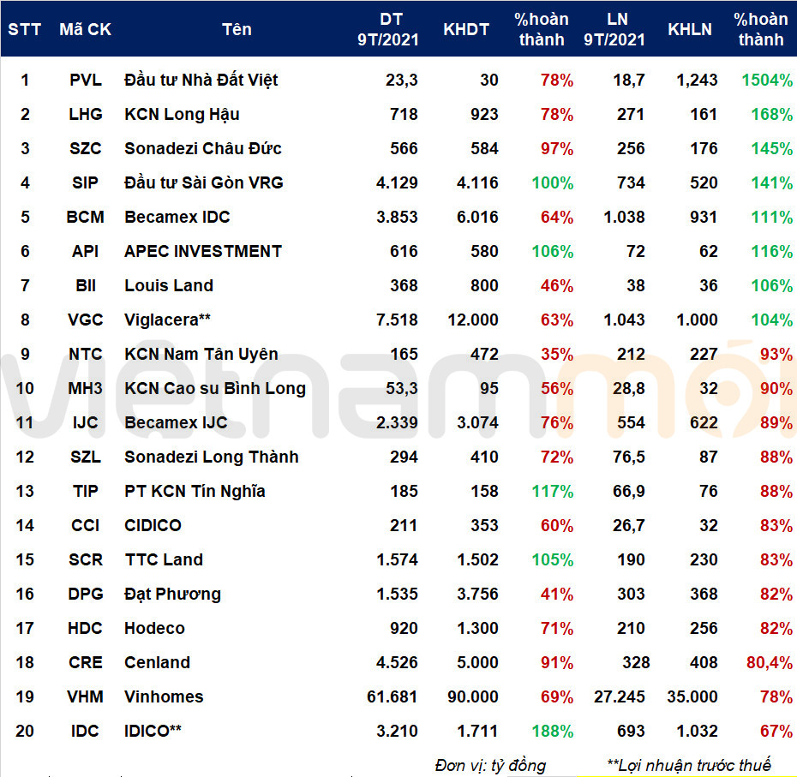Click the 'STT' column header

(24, 29)
